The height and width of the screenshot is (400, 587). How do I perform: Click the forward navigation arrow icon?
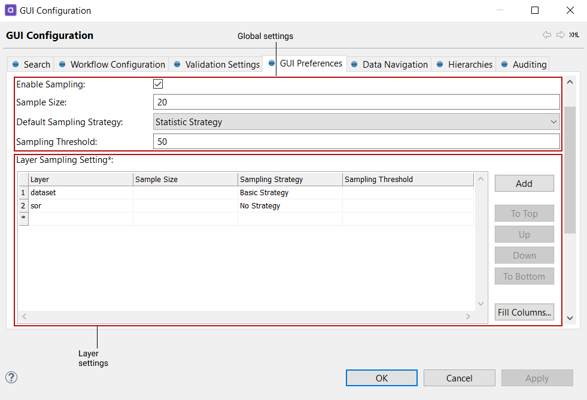[x=560, y=35]
